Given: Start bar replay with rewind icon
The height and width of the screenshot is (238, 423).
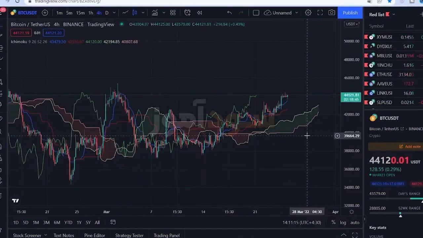Looking at the screenshot, I should point(200,13).
